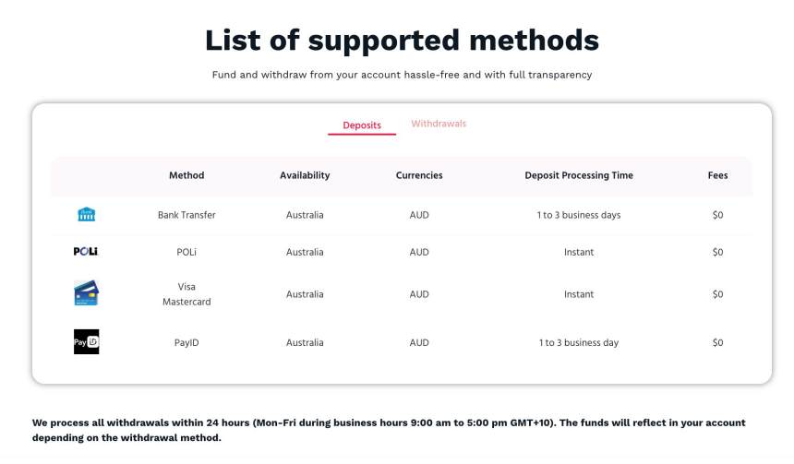
Task: Click the Availability column header
Action: (x=305, y=175)
